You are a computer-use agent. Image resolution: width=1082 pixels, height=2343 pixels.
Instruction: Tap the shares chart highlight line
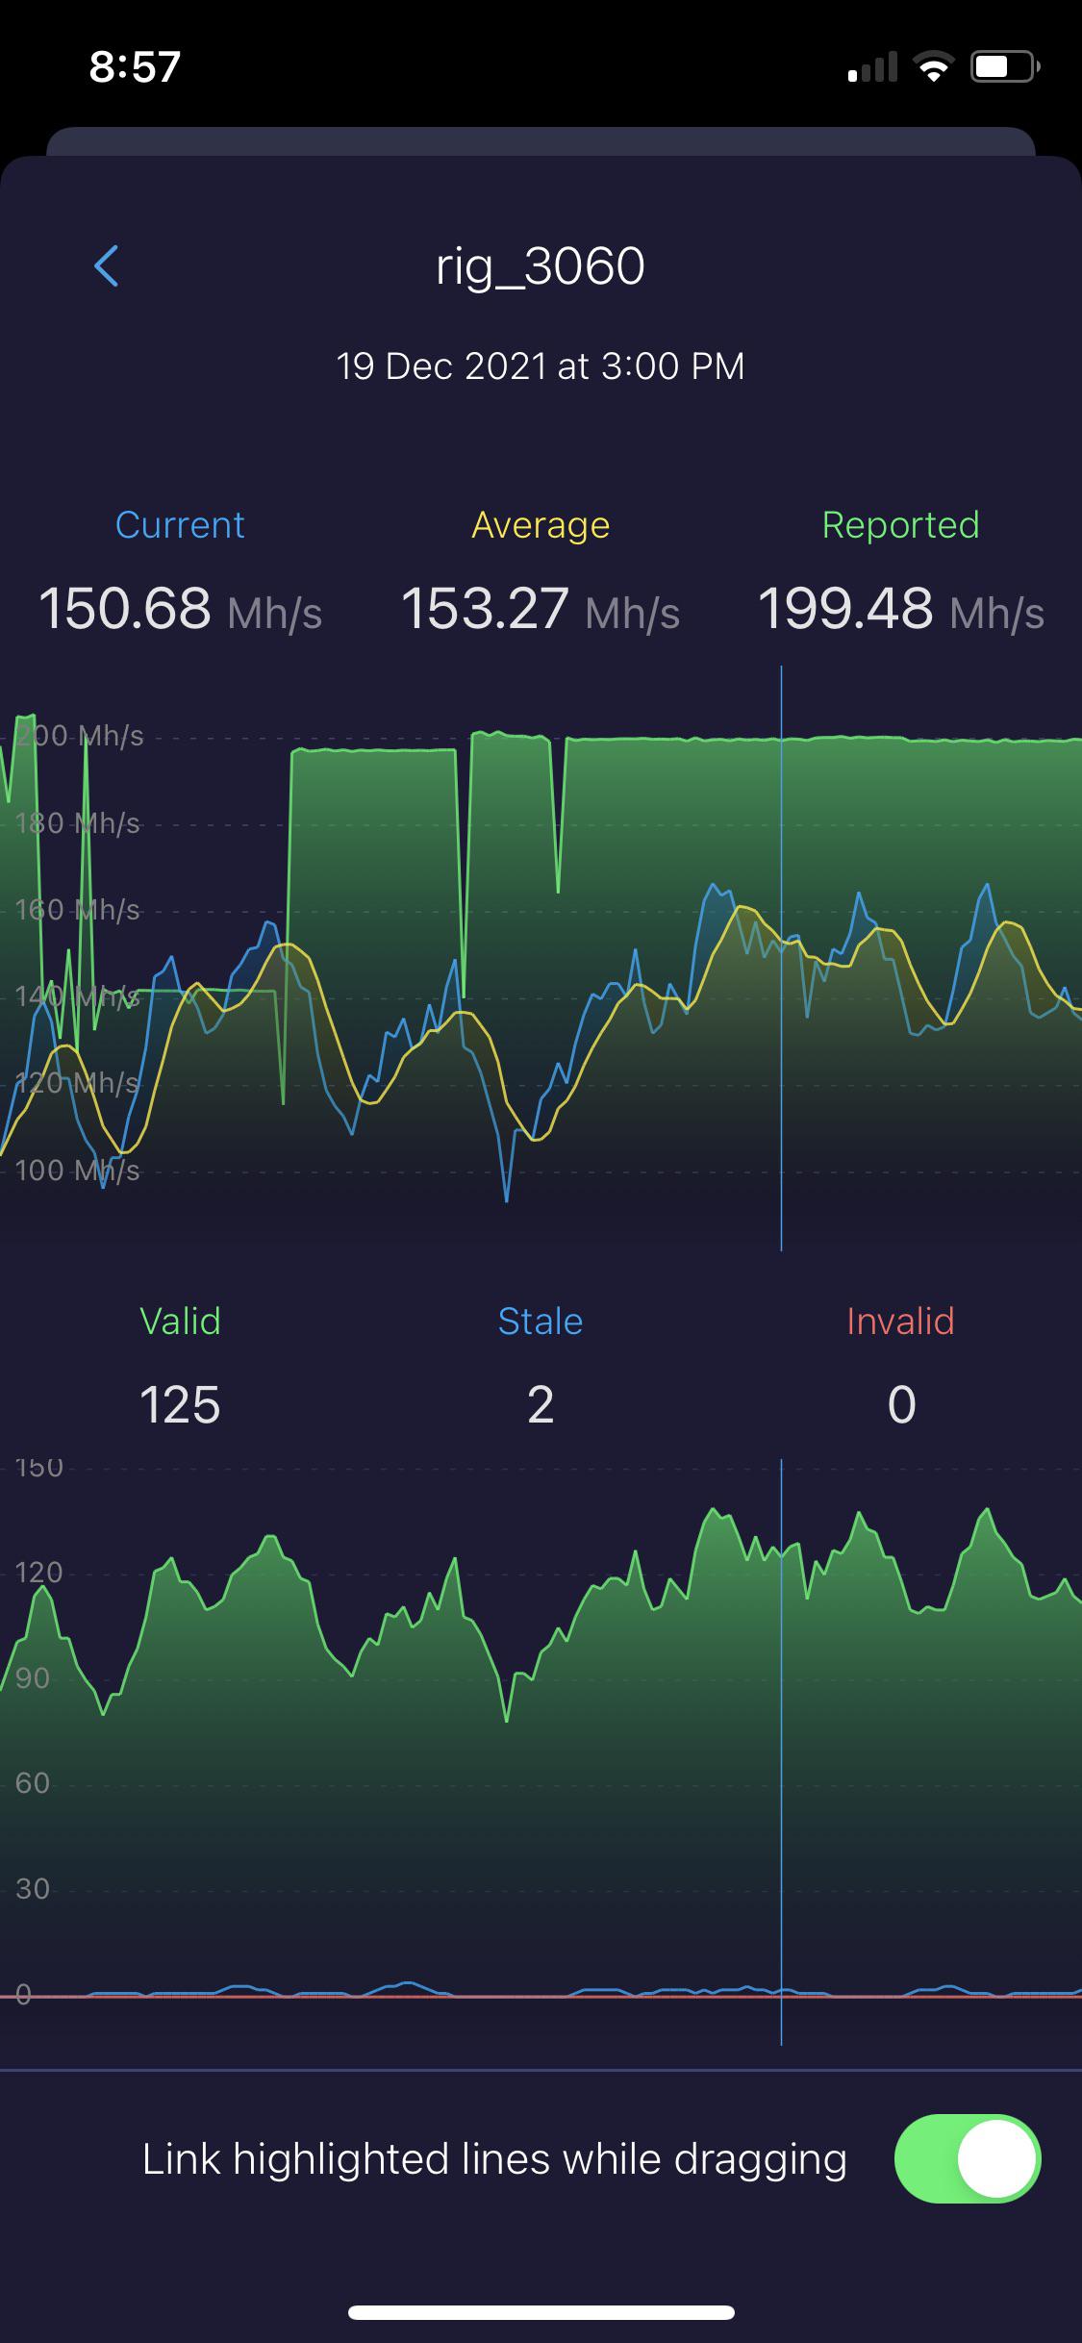coord(781,1752)
